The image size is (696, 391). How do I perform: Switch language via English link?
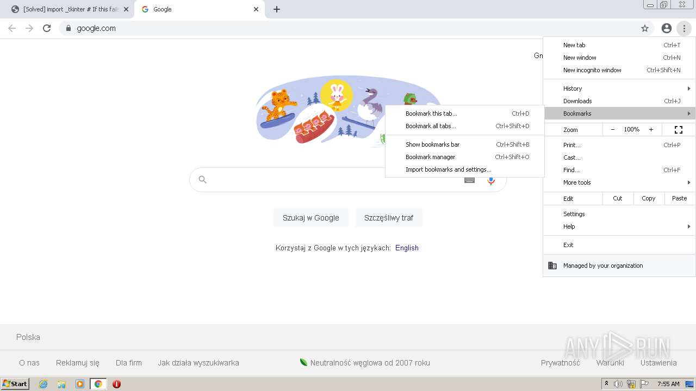tap(407, 248)
